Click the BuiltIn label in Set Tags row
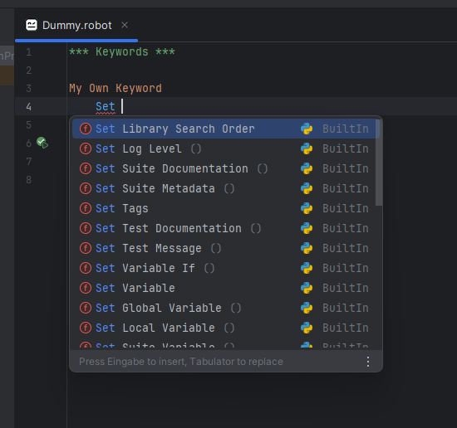 [346, 208]
